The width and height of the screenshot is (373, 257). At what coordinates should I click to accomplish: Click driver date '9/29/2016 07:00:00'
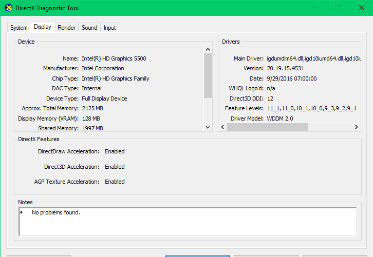pos(292,78)
